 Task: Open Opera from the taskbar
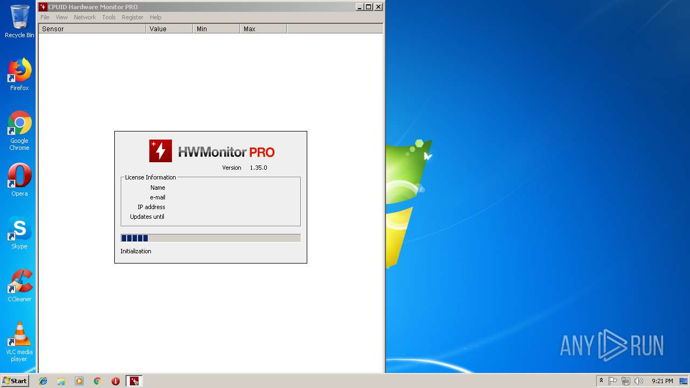coord(115,381)
